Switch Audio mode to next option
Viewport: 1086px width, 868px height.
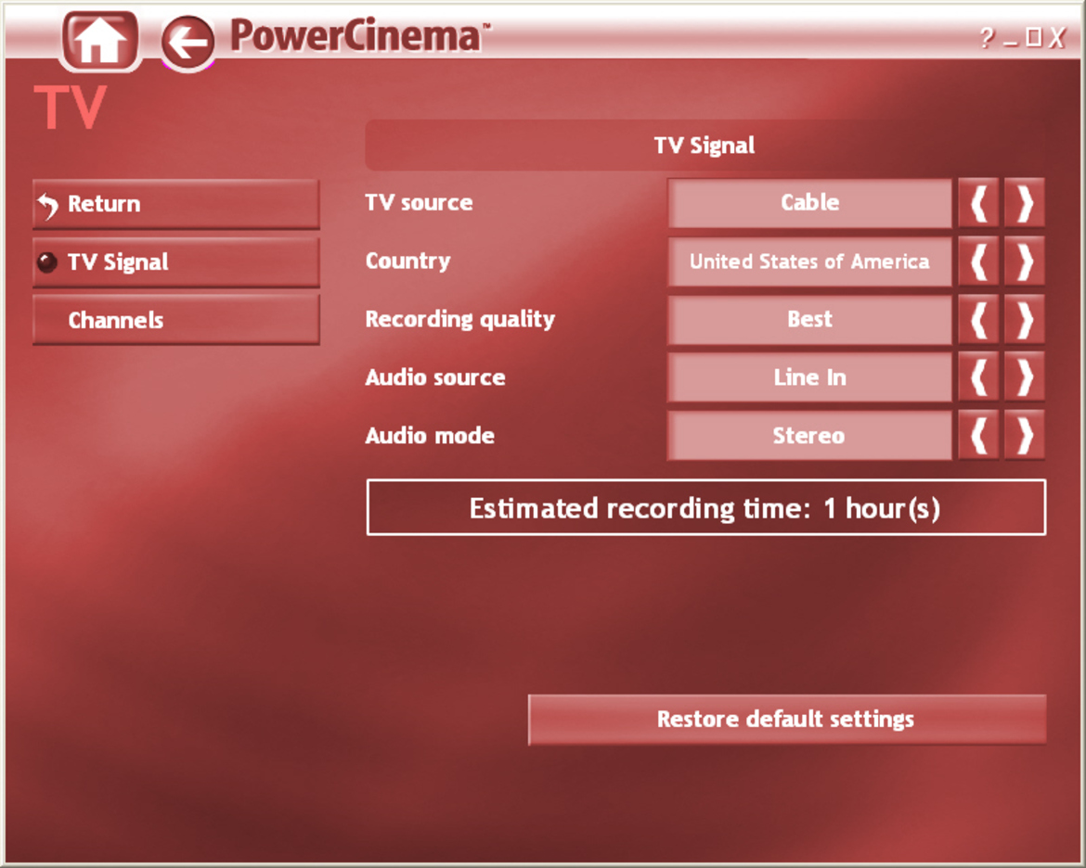(1025, 435)
